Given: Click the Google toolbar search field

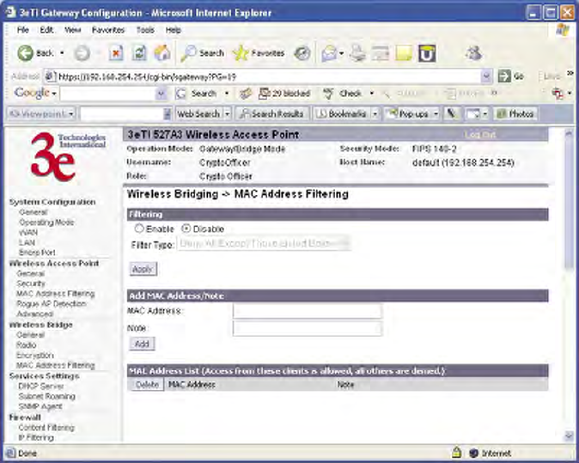Looking at the screenshot, I should (108, 94).
